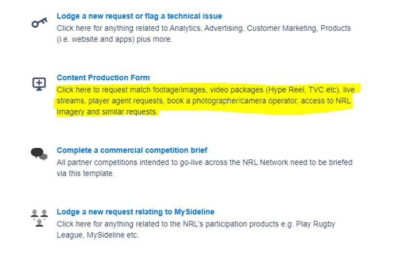Open "Complete a commercial competition brief" link

pyautogui.click(x=132, y=151)
